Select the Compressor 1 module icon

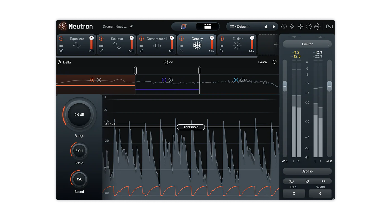[157, 46]
